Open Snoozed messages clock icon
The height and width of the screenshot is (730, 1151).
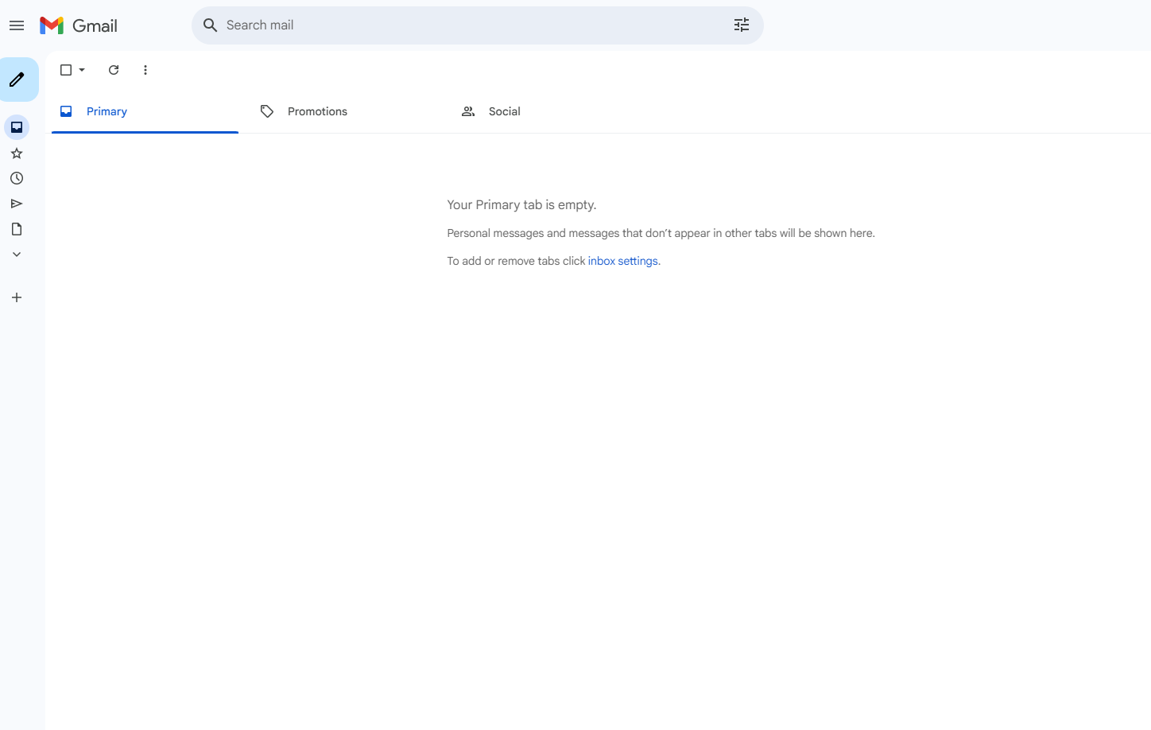click(17, 178)
